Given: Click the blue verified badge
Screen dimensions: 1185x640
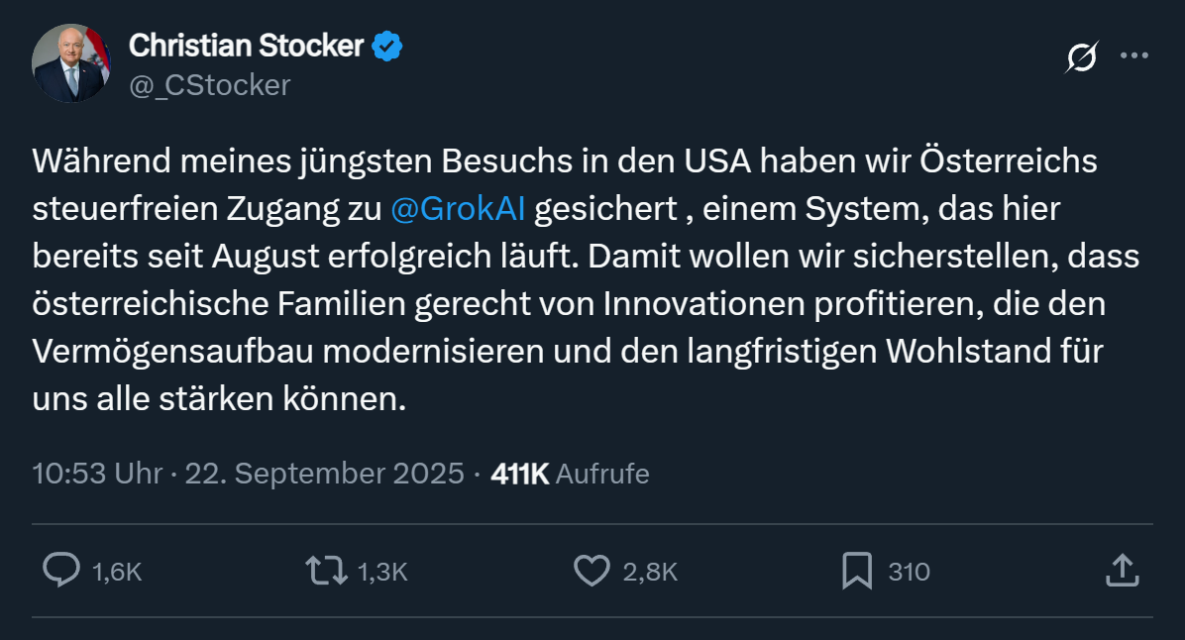Looking at the screenshot, I should (386, 46).
